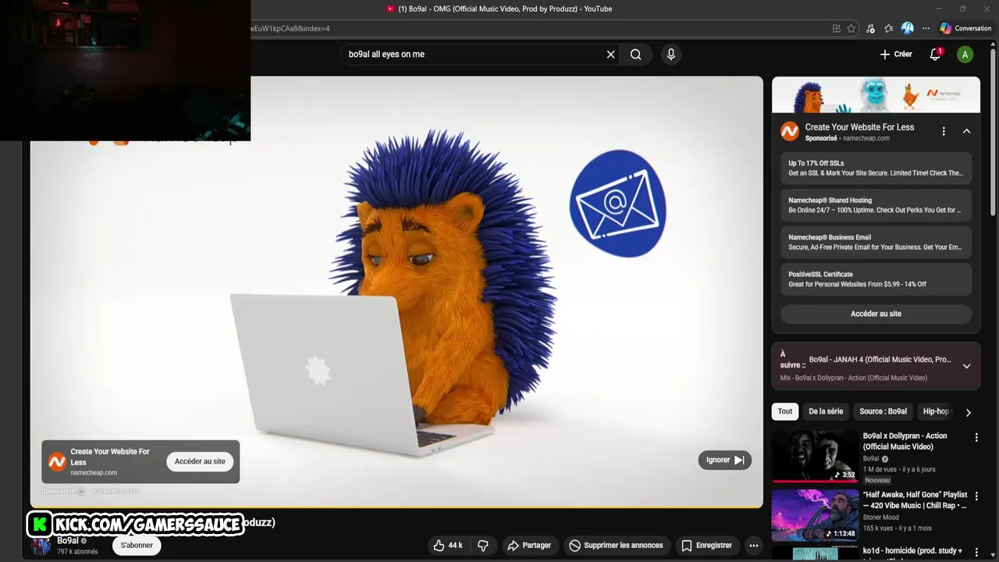Clear the YouTube search box text
The image size is (999, 562).
610,55
